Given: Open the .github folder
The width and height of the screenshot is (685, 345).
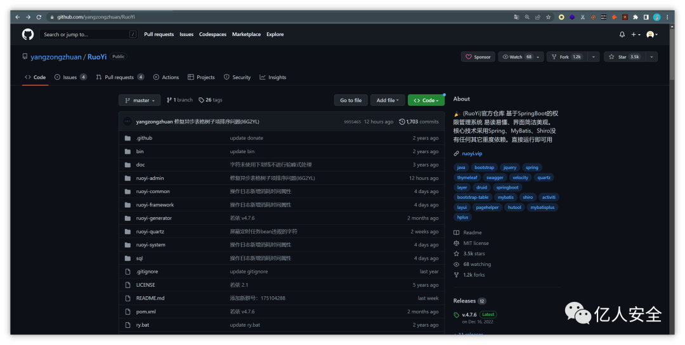Looking at the screenshot, I should coord(144,138).
